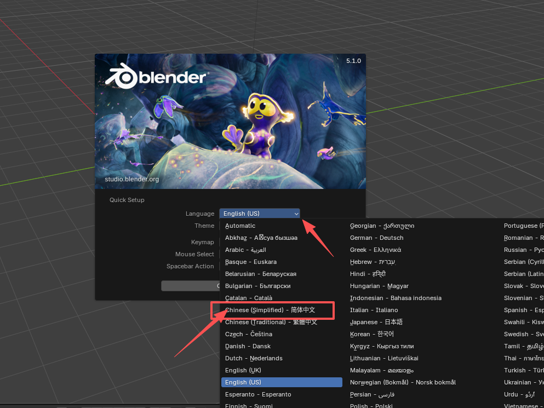This screenshot has width=544, height=408.
Task: Select Ukrainian from the rightmost language column
Action: (520, 382)
